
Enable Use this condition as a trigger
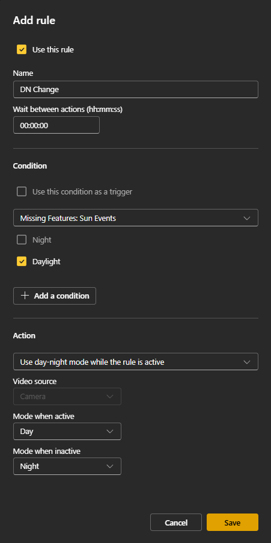pos(22,191)
